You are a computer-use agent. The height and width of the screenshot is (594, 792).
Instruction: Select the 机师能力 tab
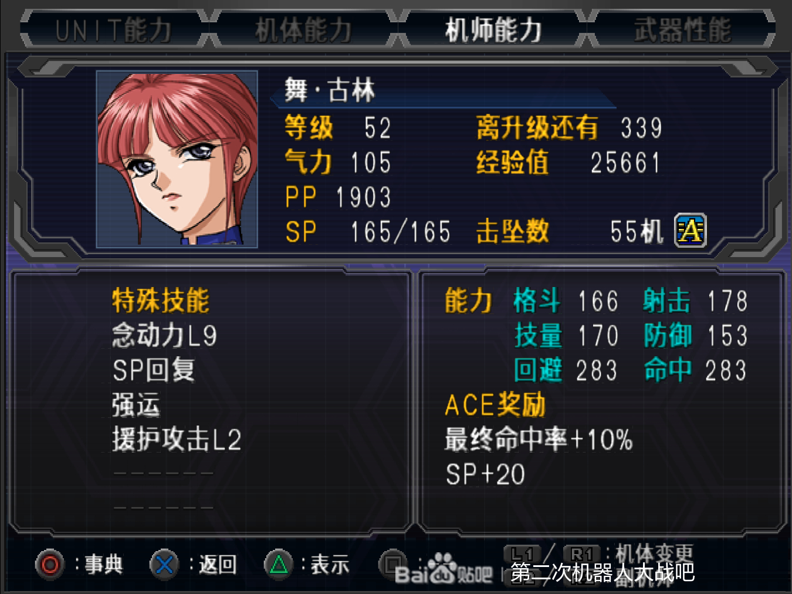click(493, 30)
